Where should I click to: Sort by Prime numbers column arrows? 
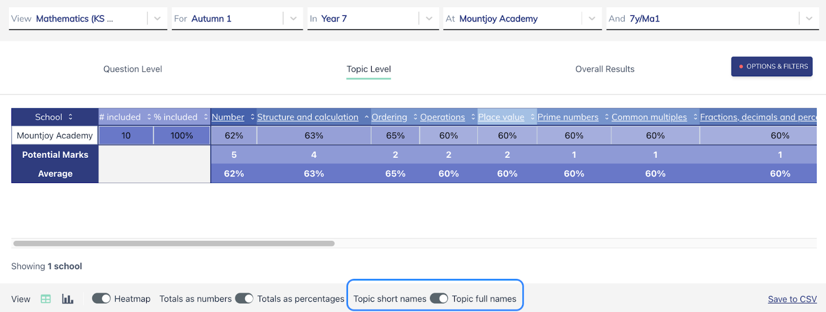coord(607,117)
